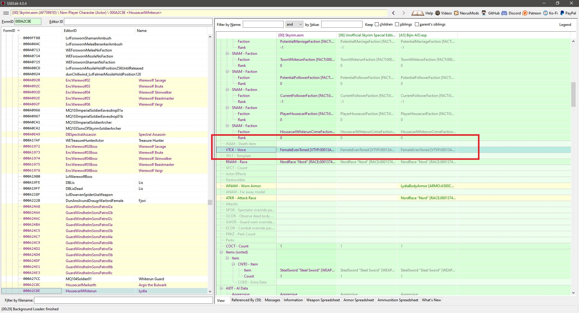The height and width of the screenshot is (313, 579).
Task: Toggle the parent's siblings checkbox
Action: pos(417,24)
